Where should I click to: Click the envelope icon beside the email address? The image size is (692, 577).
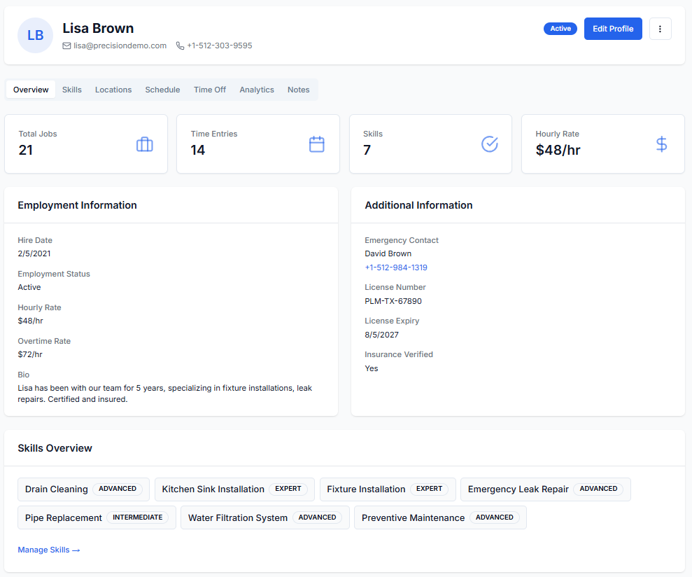point(67,46)
